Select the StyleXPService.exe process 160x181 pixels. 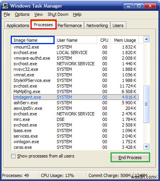(76, 80)
